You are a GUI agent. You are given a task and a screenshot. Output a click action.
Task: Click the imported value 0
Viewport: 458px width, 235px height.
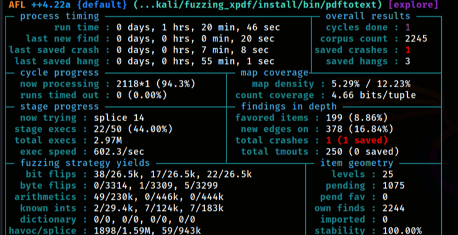pos(385,220)
